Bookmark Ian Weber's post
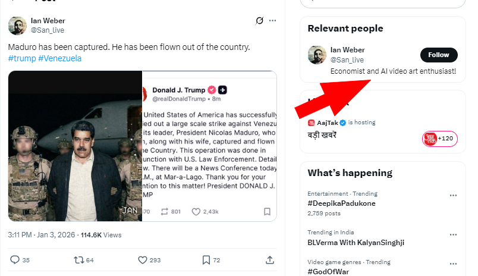 [206, 260]
